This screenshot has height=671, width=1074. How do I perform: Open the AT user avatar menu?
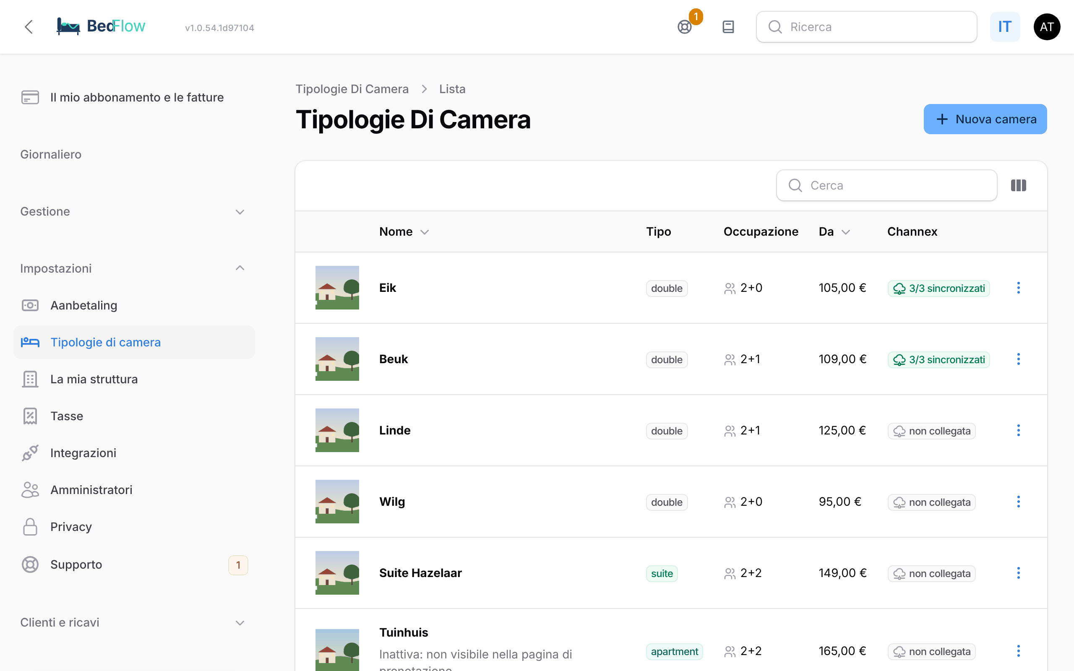pos(1047,27)
